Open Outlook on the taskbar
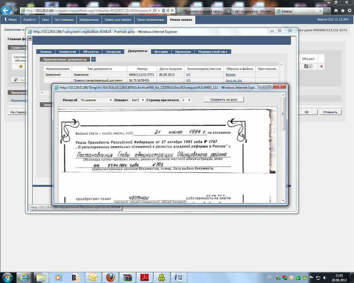The image size is (354, 283). [93, 277]
